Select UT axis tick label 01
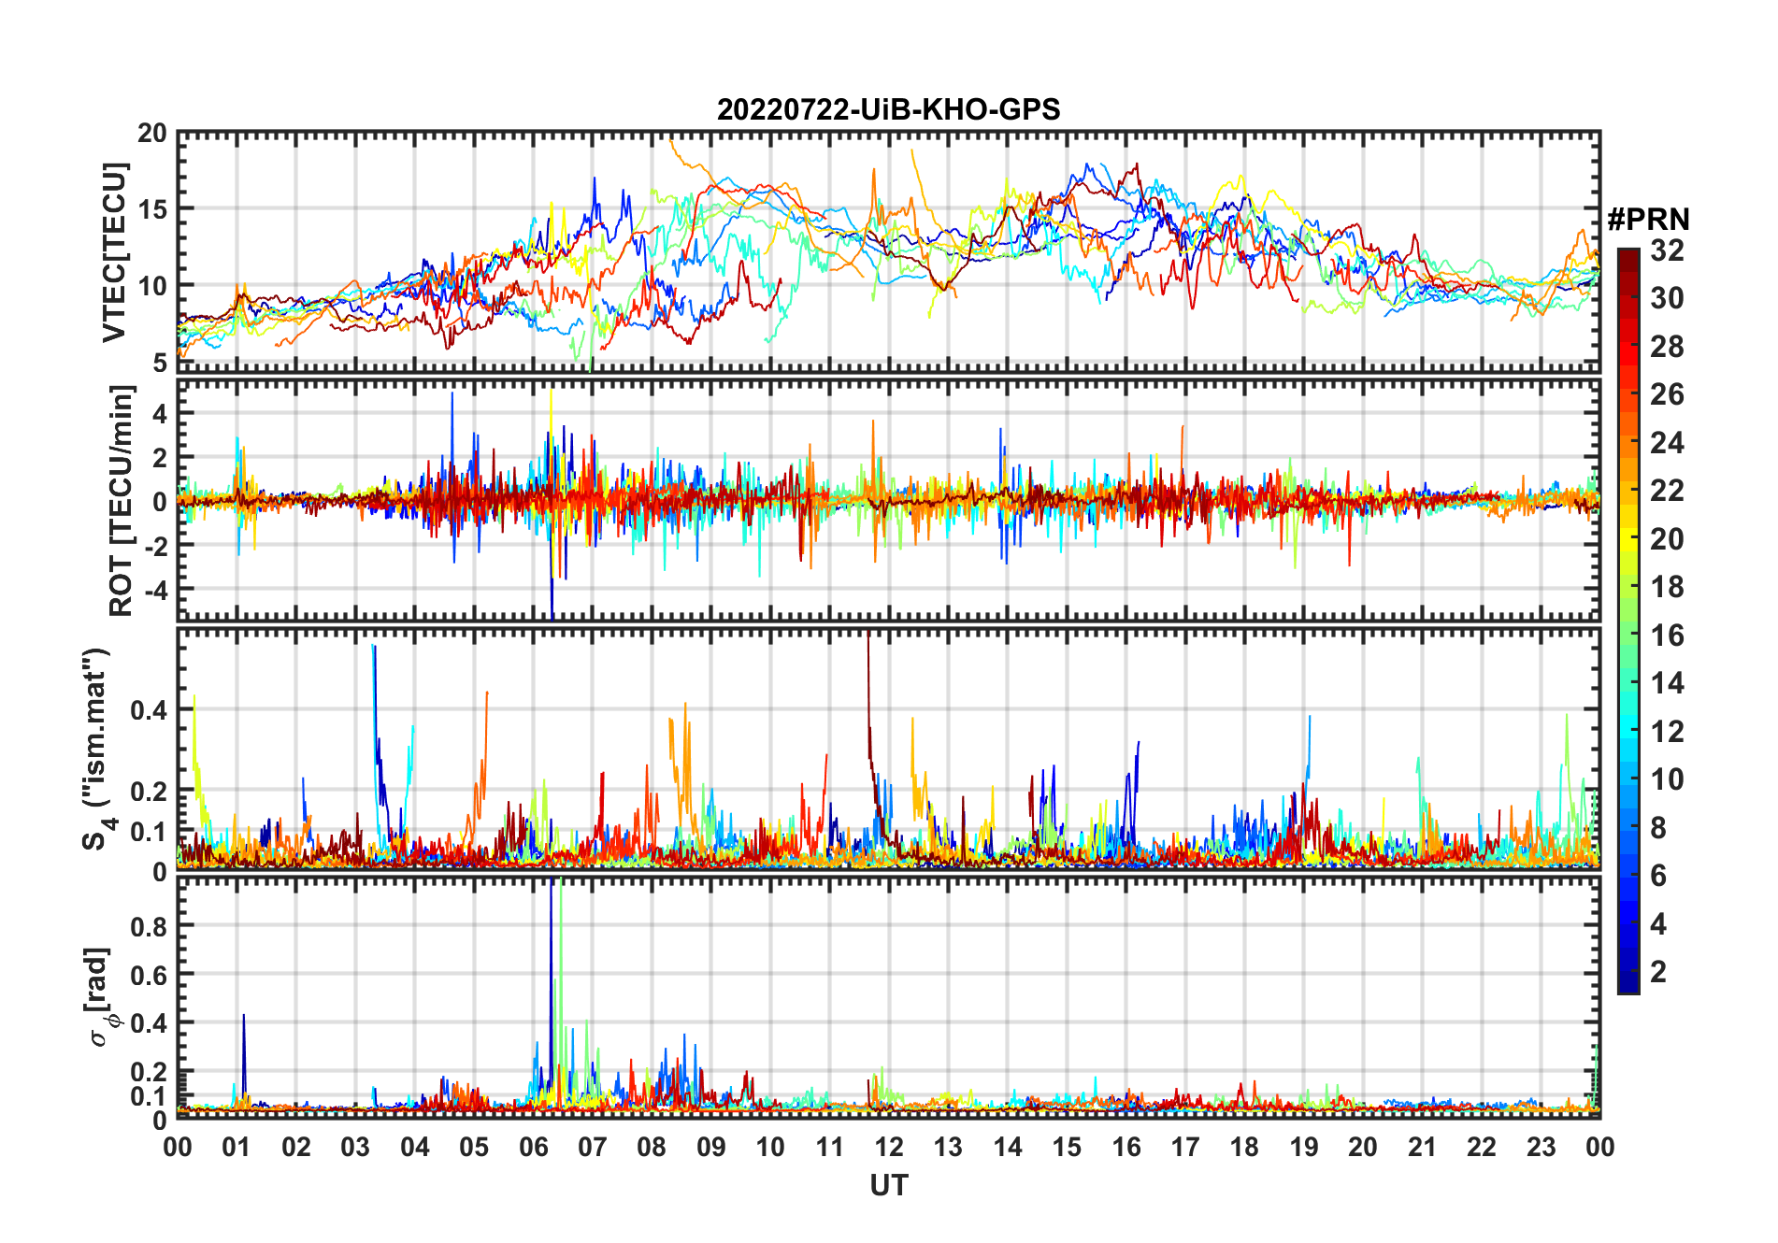 click(237, 1147)
